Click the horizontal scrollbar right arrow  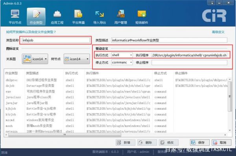tap(225, 135)
